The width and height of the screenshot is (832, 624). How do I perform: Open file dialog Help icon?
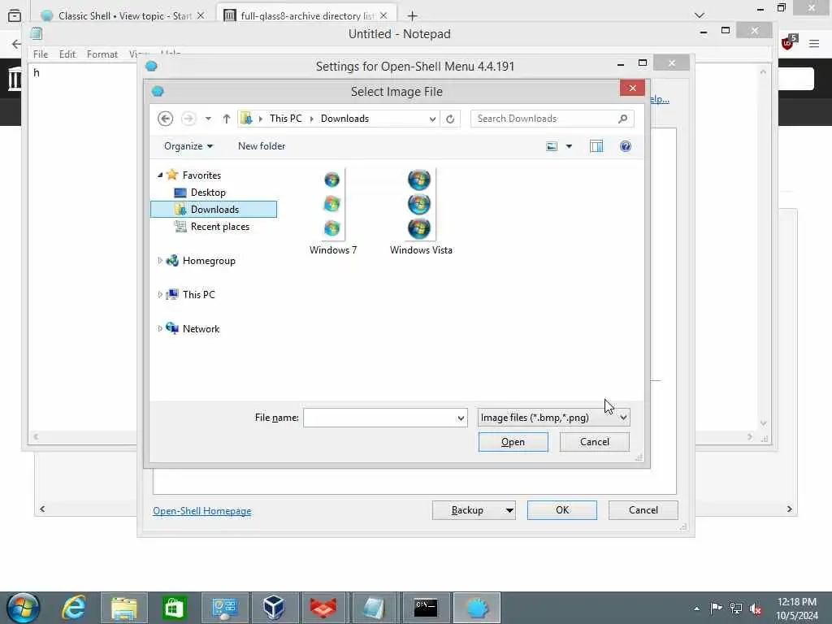click(626, 146)
